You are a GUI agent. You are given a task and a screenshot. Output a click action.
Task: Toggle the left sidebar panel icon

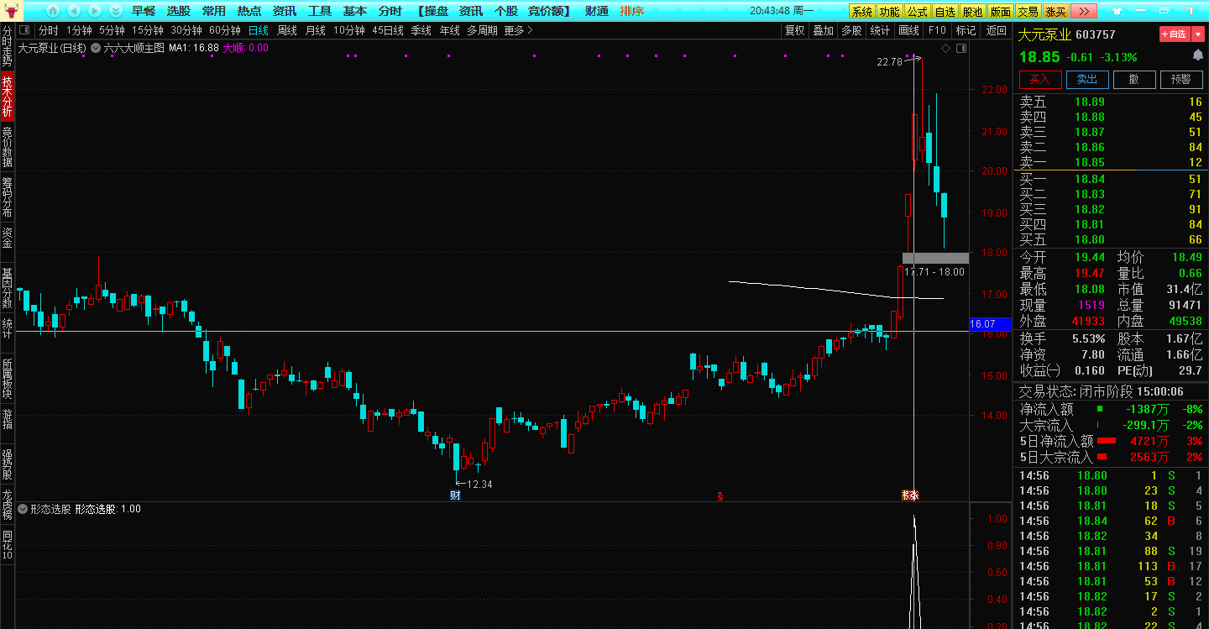pyautogui.click(x=25, y=30)
